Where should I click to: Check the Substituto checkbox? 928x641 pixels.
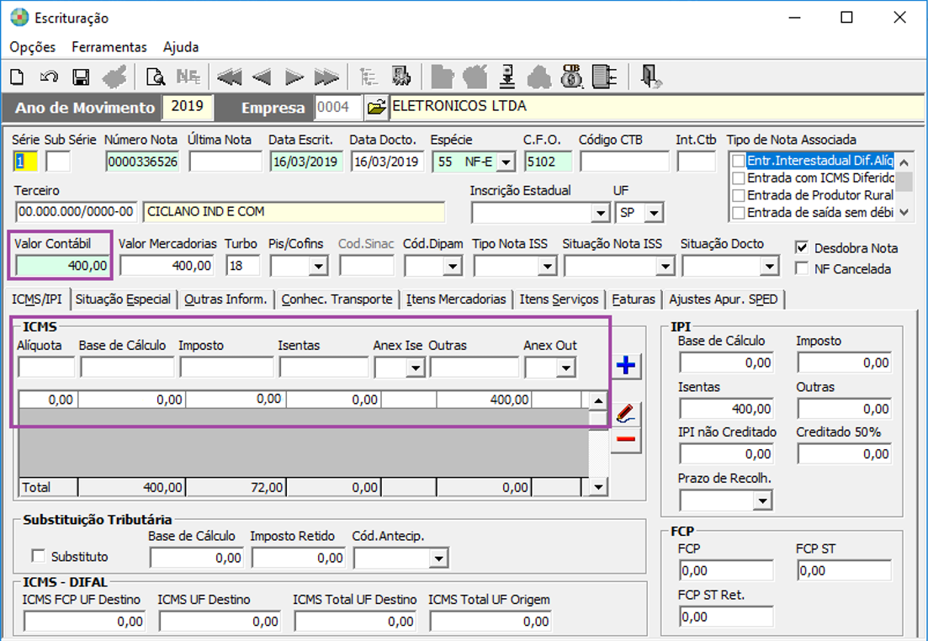tap(39, 556)
